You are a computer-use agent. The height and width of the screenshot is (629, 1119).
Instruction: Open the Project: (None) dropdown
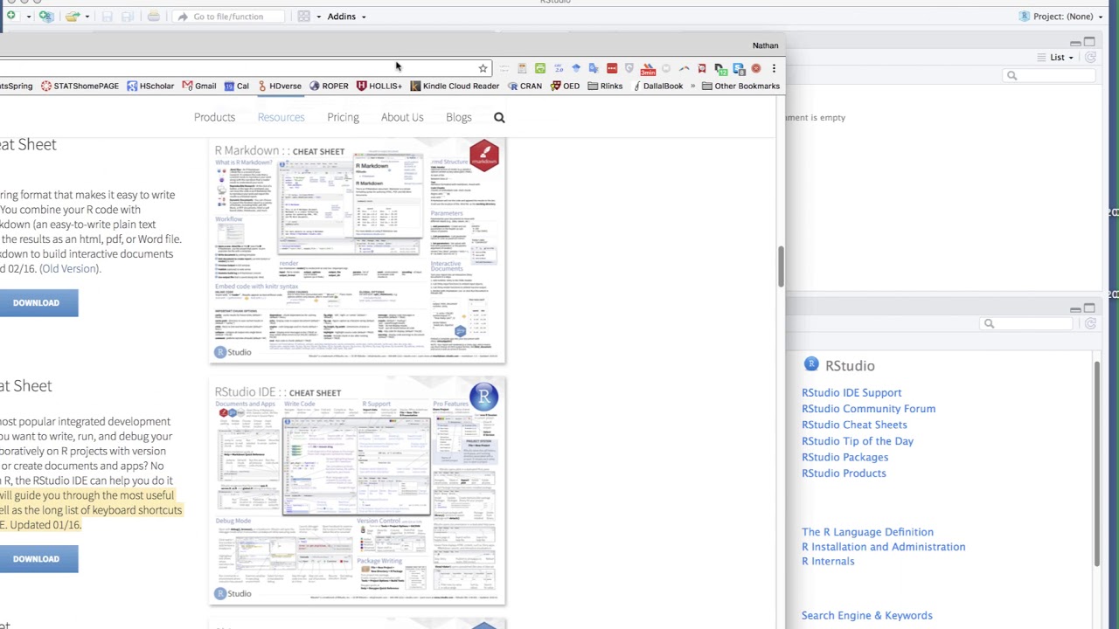(1060, 16)
